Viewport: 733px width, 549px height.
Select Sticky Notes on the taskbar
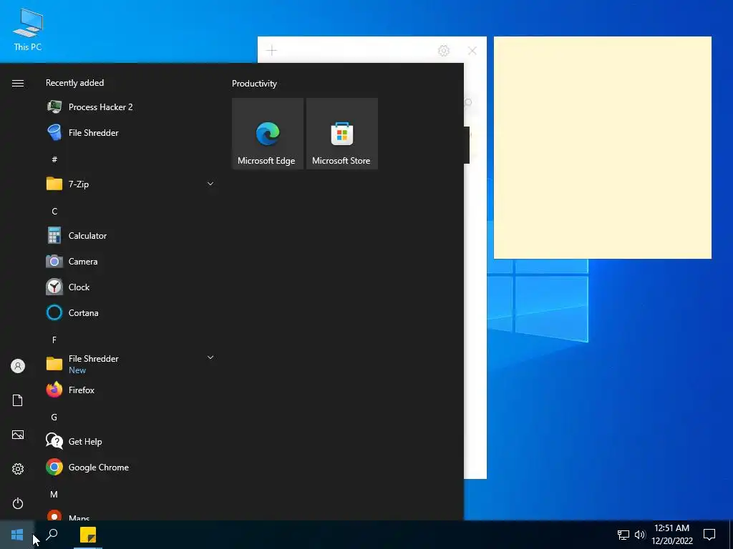point(88,535)
